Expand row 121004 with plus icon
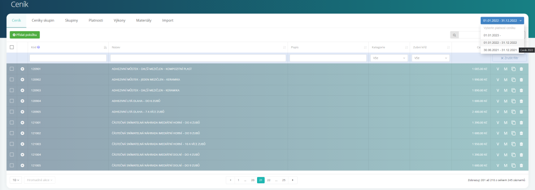 pos(22,155)
